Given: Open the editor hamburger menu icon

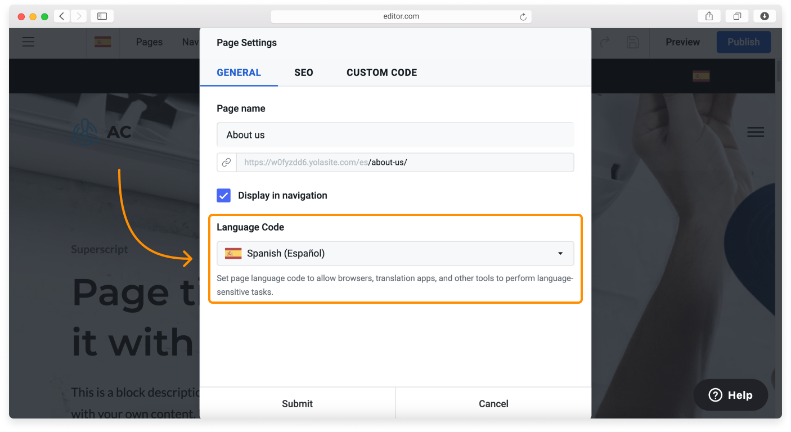Looking at the screenshot, I should point(28,42).
